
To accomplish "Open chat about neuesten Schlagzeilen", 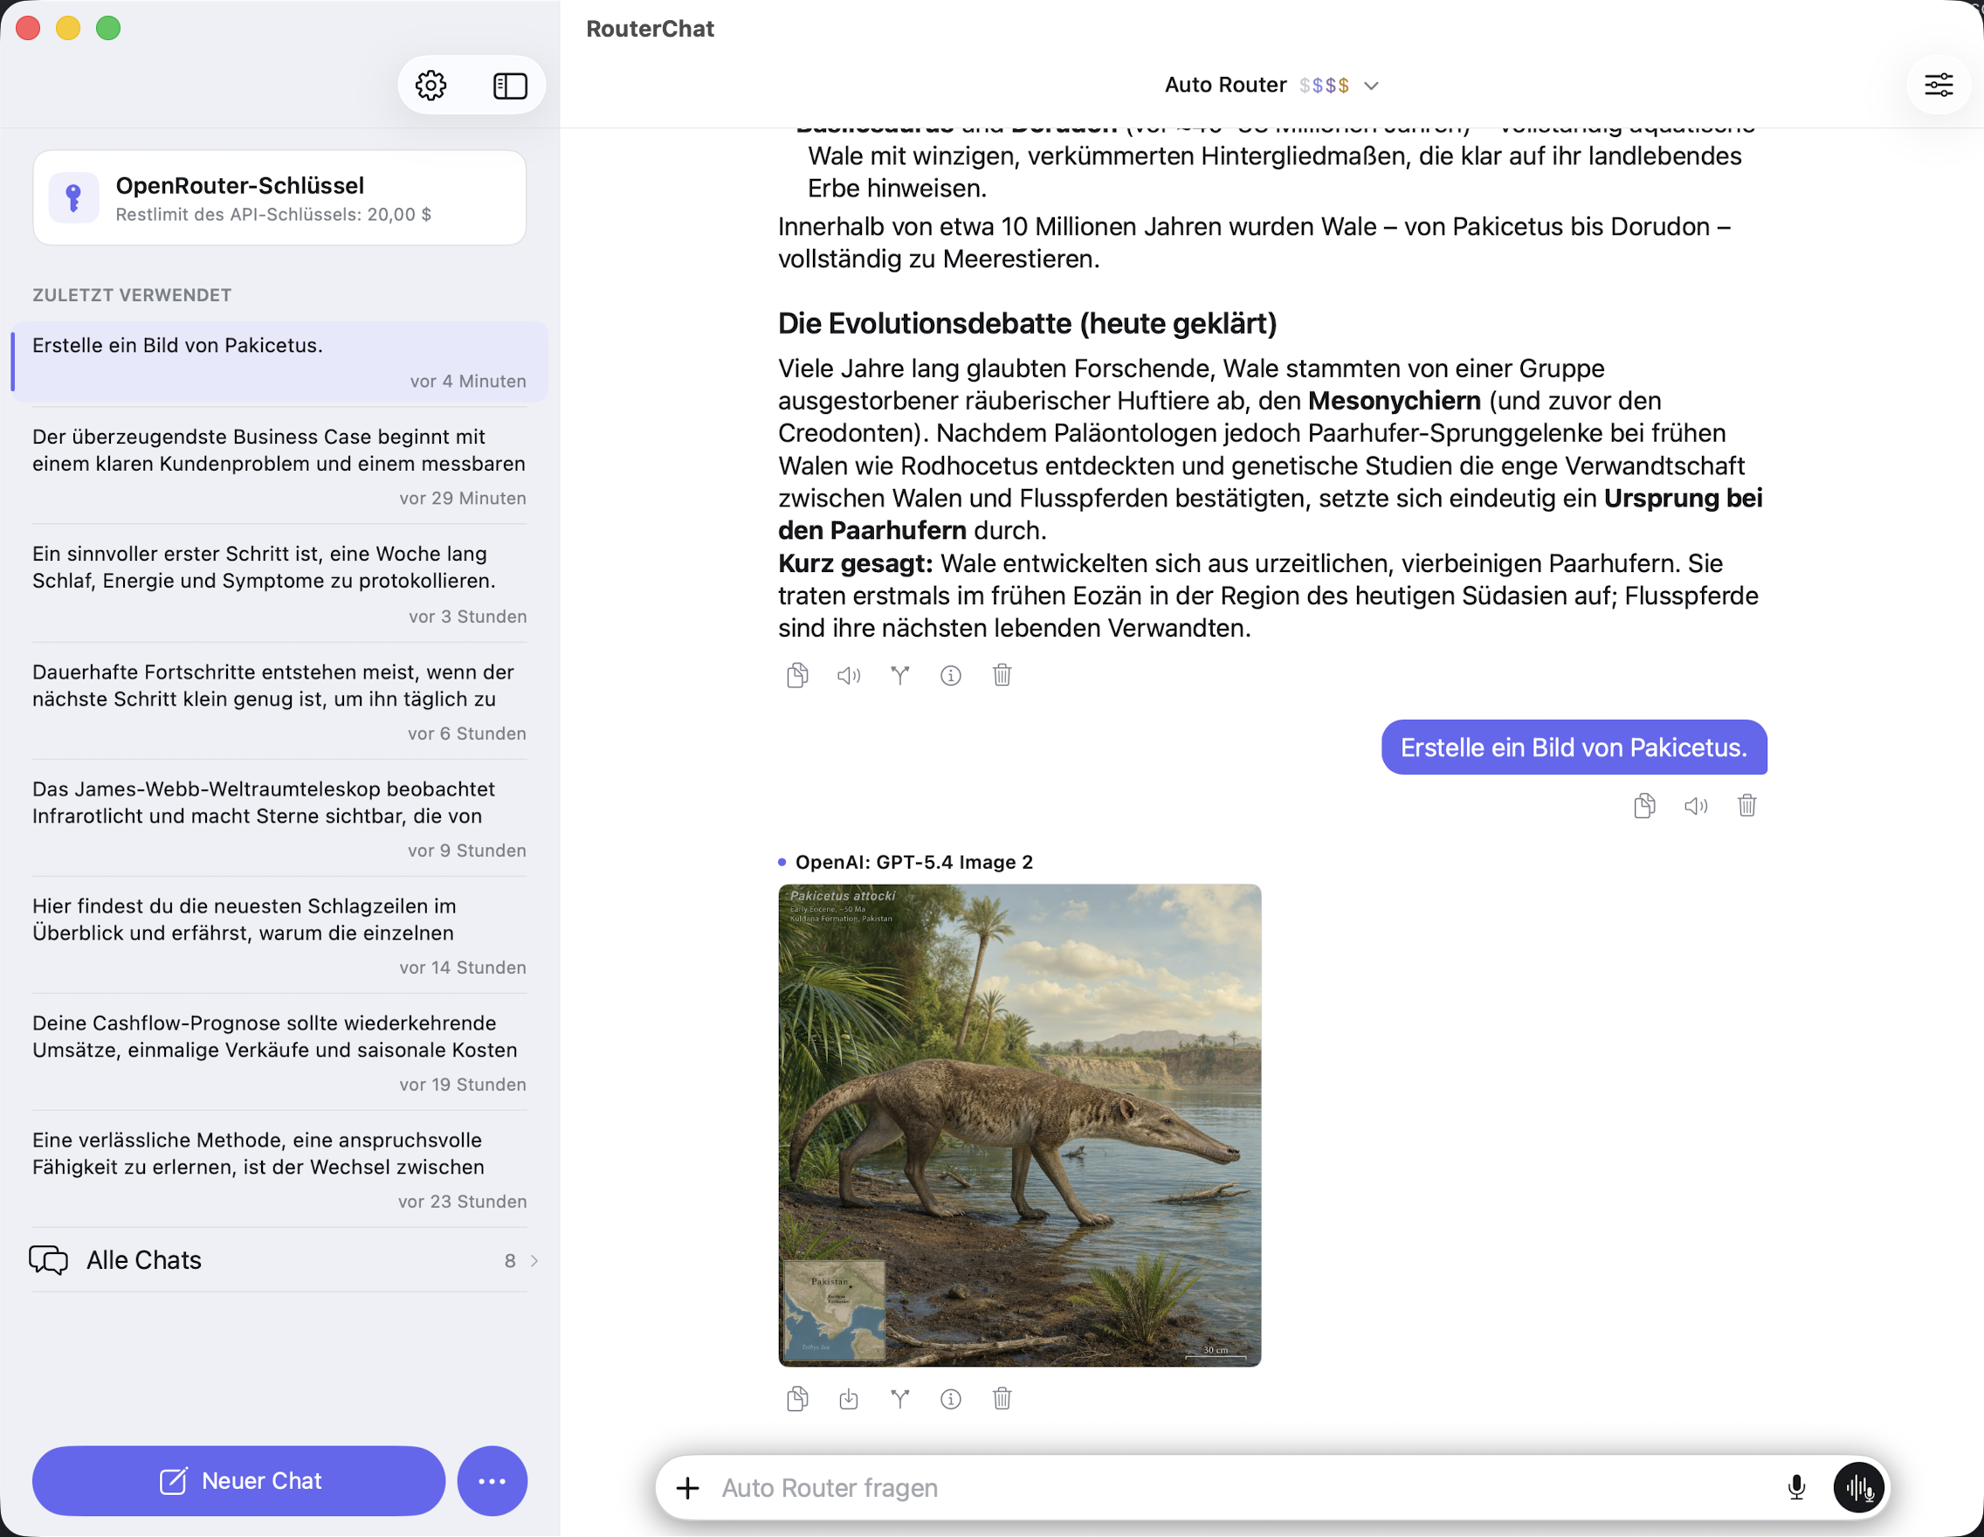I will (x=279, y=935).
